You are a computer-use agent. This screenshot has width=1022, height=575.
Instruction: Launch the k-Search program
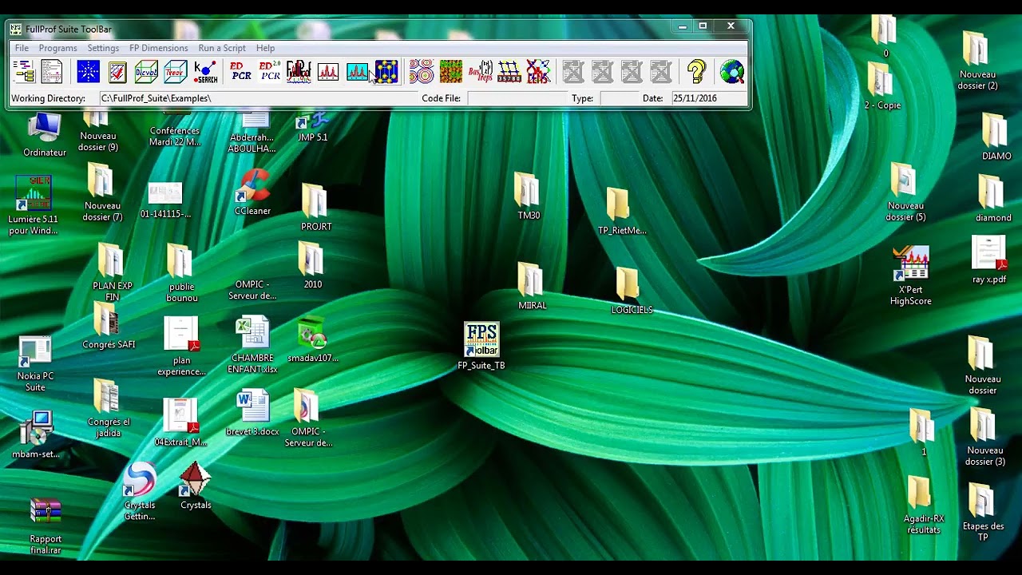[x=205, y=72]
